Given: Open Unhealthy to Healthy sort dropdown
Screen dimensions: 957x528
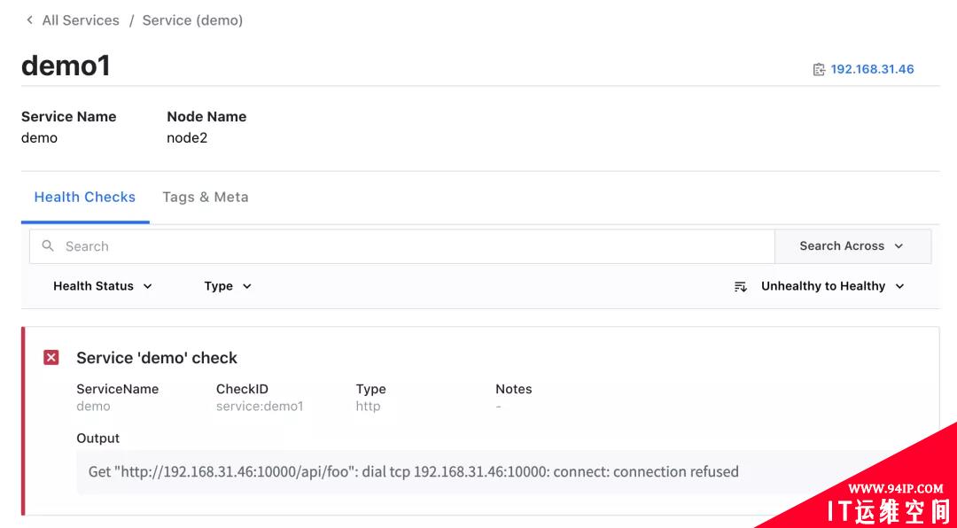Looking at the screenshot, I should coord(819,286).
